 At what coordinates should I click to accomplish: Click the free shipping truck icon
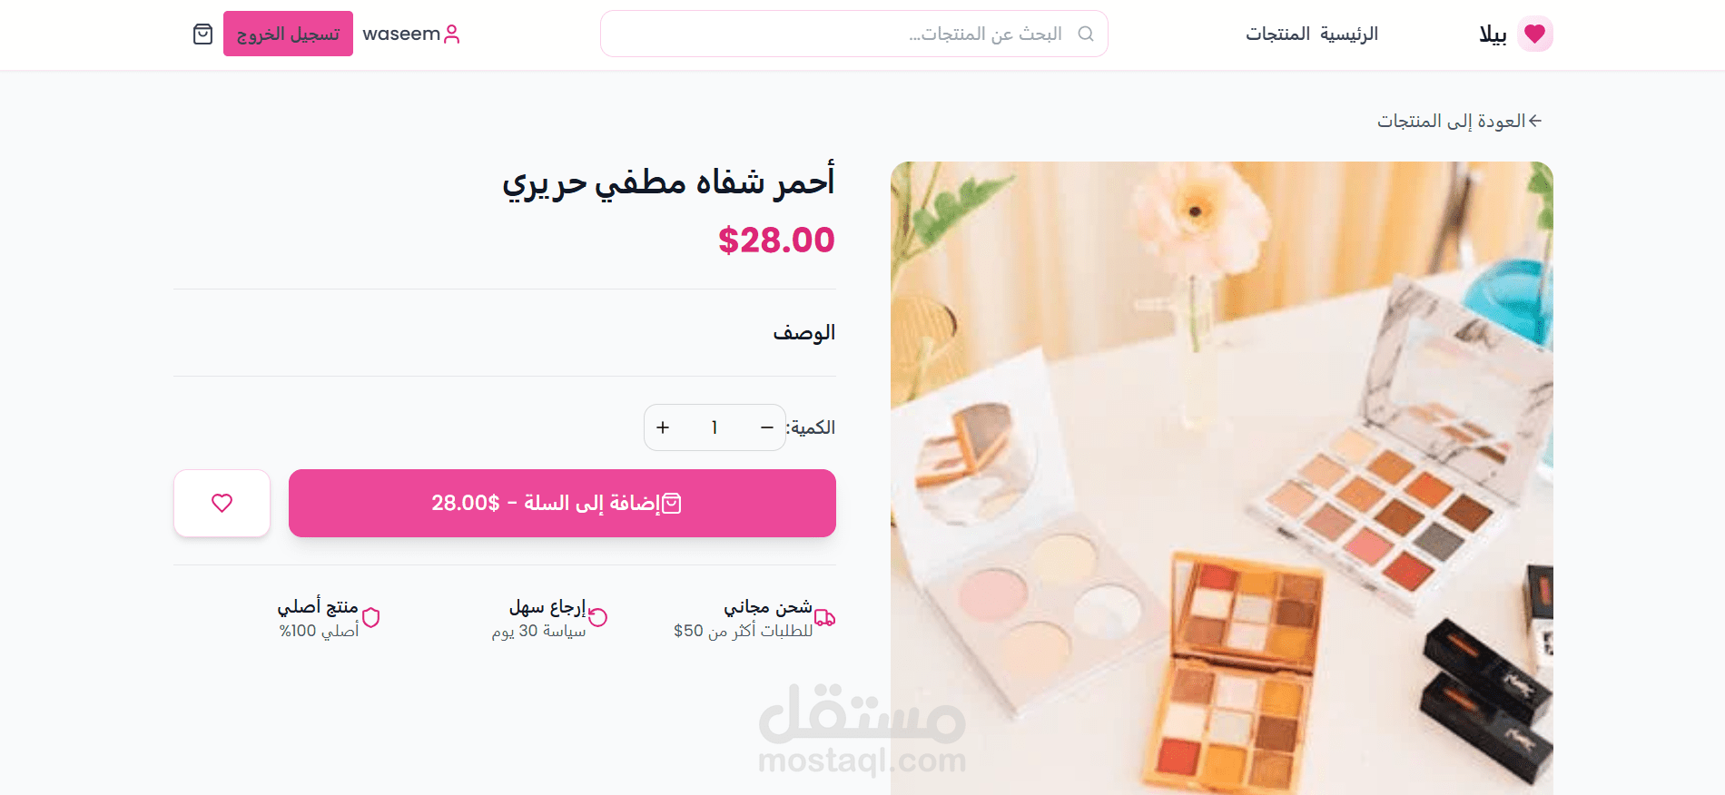824,618
